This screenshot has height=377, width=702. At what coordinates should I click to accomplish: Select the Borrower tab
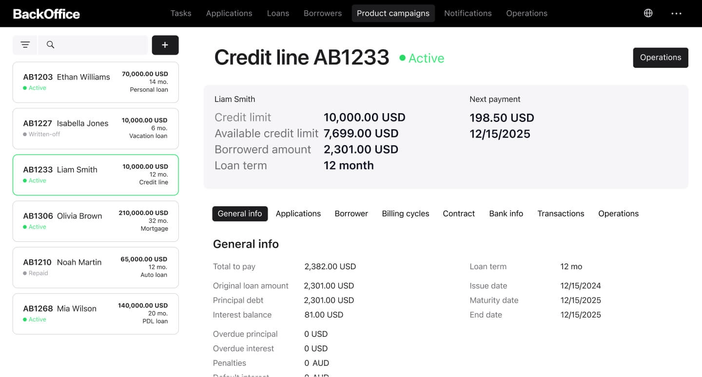[351, 214]
